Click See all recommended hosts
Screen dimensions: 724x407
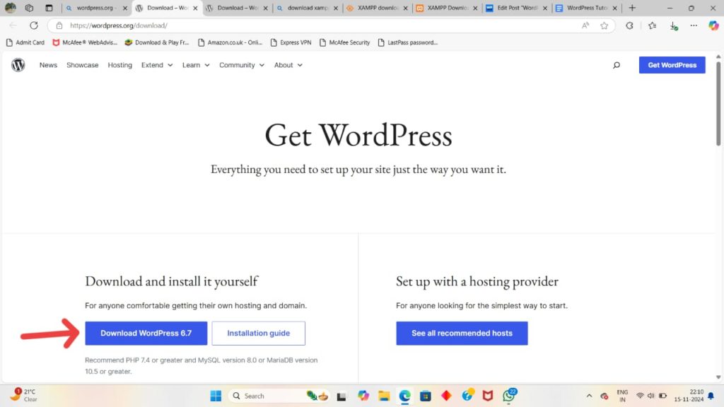[x=462, y=334]
